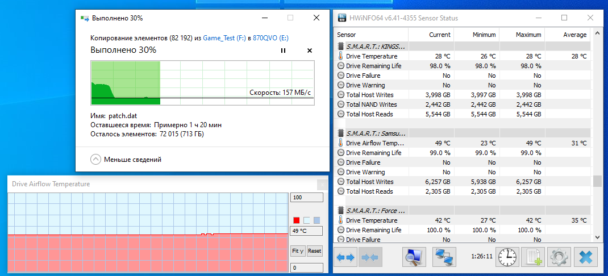The image size is (608, 276).
Task: Open 870QVO (E:) destination link
Action: (270, 37)
